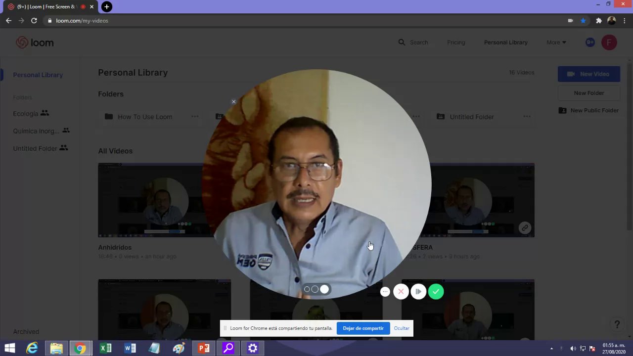Open options menu for main Untitled Folder card

pyautogui.click(x=527, y=117)
